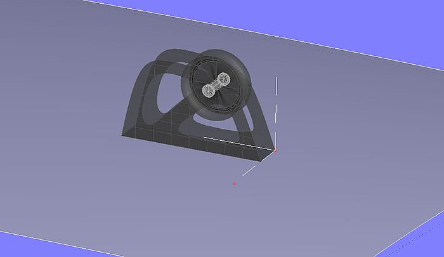Select the bracket's left sloped arm
Screen dimensions: 444x257
[x=138, y=95]
